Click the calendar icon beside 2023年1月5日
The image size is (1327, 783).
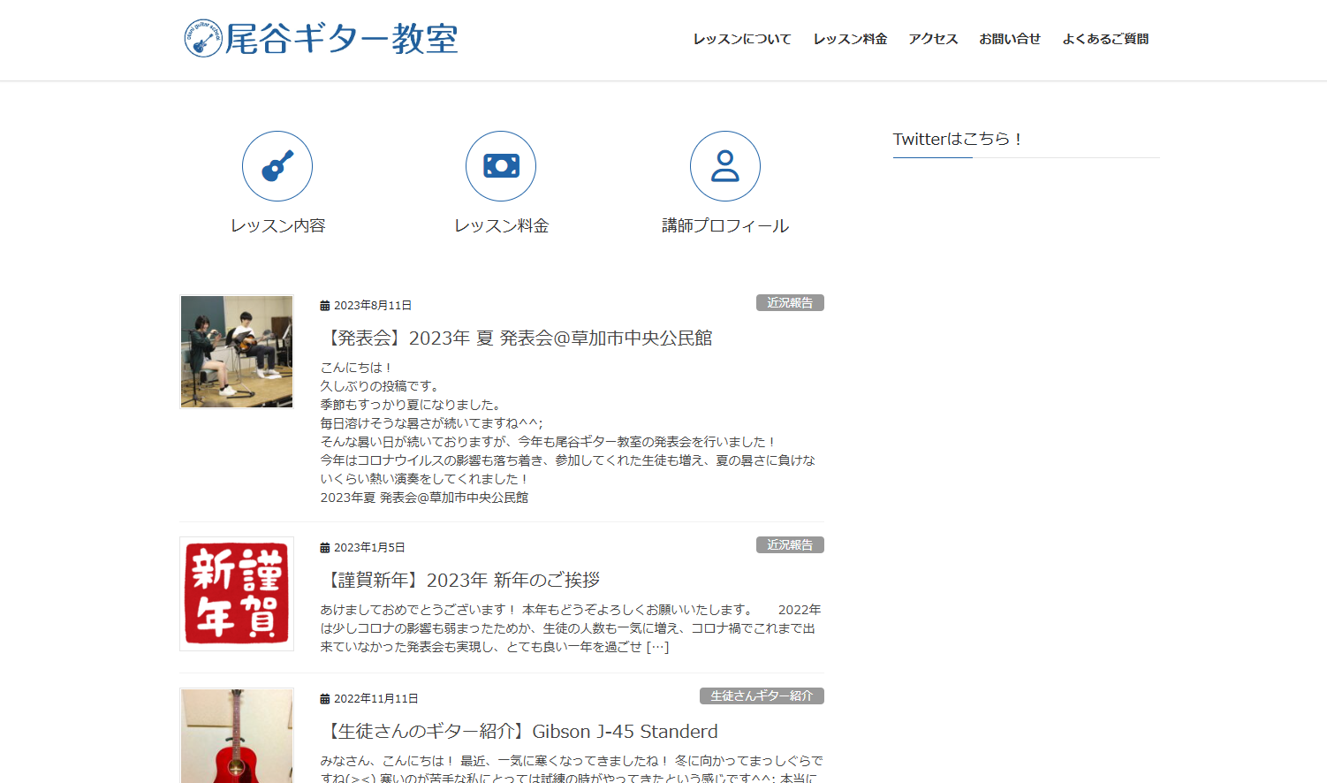[324, 547]
